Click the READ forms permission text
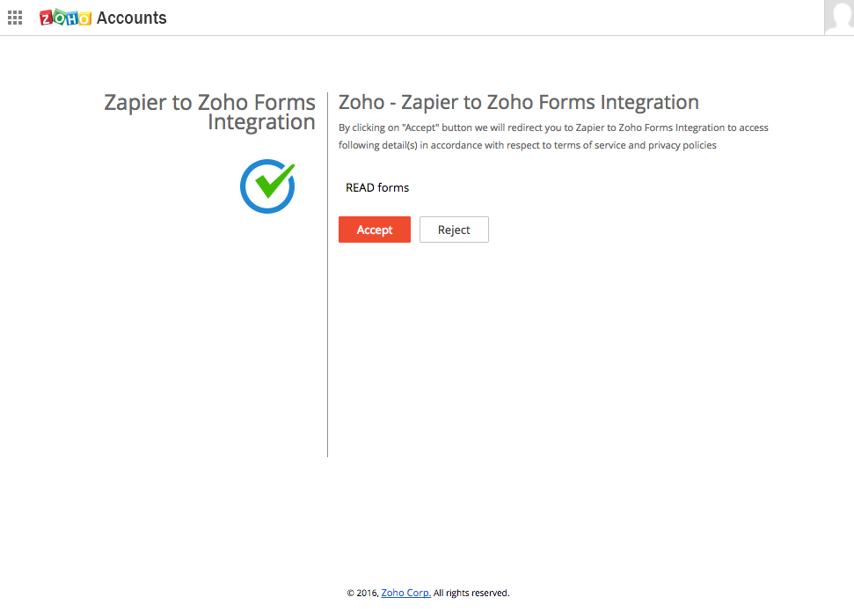The height and width of the screenshot is (612, 854). point(377,188)
